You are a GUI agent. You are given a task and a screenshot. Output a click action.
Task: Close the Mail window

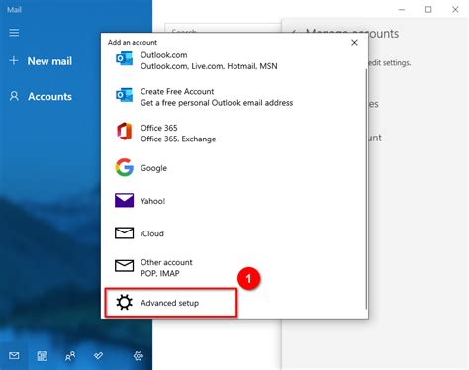click(x=455, y=10)
